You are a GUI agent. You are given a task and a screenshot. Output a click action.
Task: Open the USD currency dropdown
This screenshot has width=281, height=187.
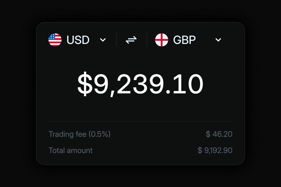coord(103,40)
